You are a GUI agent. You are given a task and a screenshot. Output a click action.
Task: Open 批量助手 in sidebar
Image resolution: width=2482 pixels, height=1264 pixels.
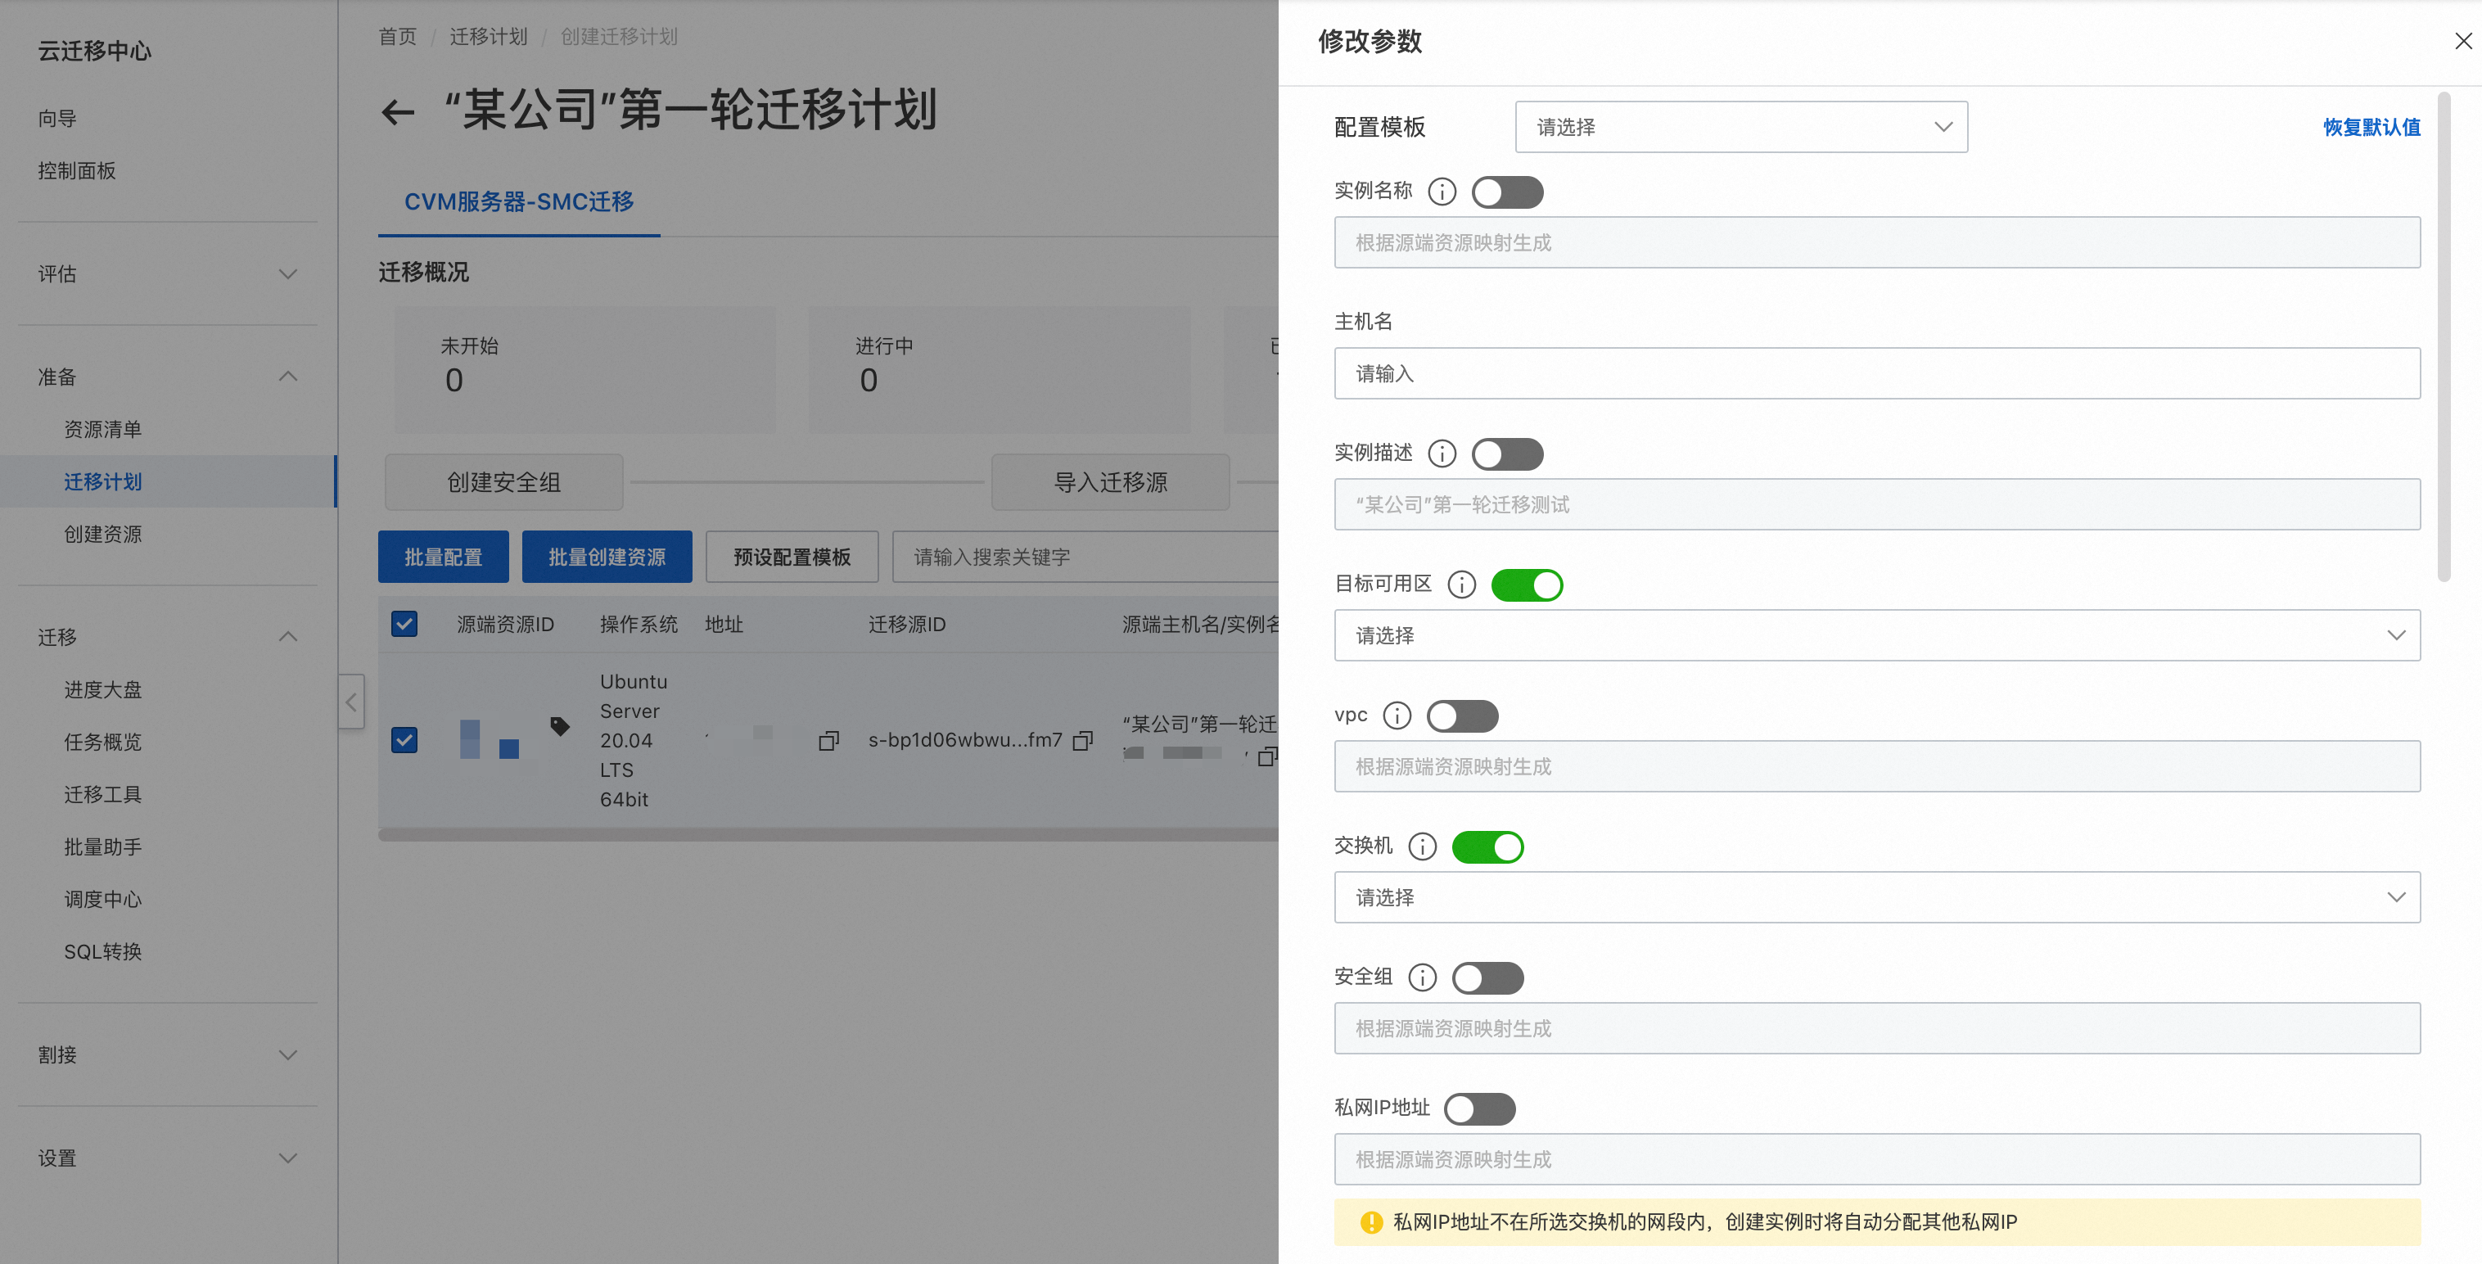[103, 846]
